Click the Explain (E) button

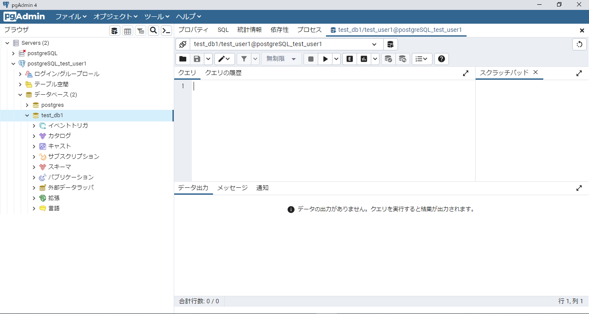[350, 59]
